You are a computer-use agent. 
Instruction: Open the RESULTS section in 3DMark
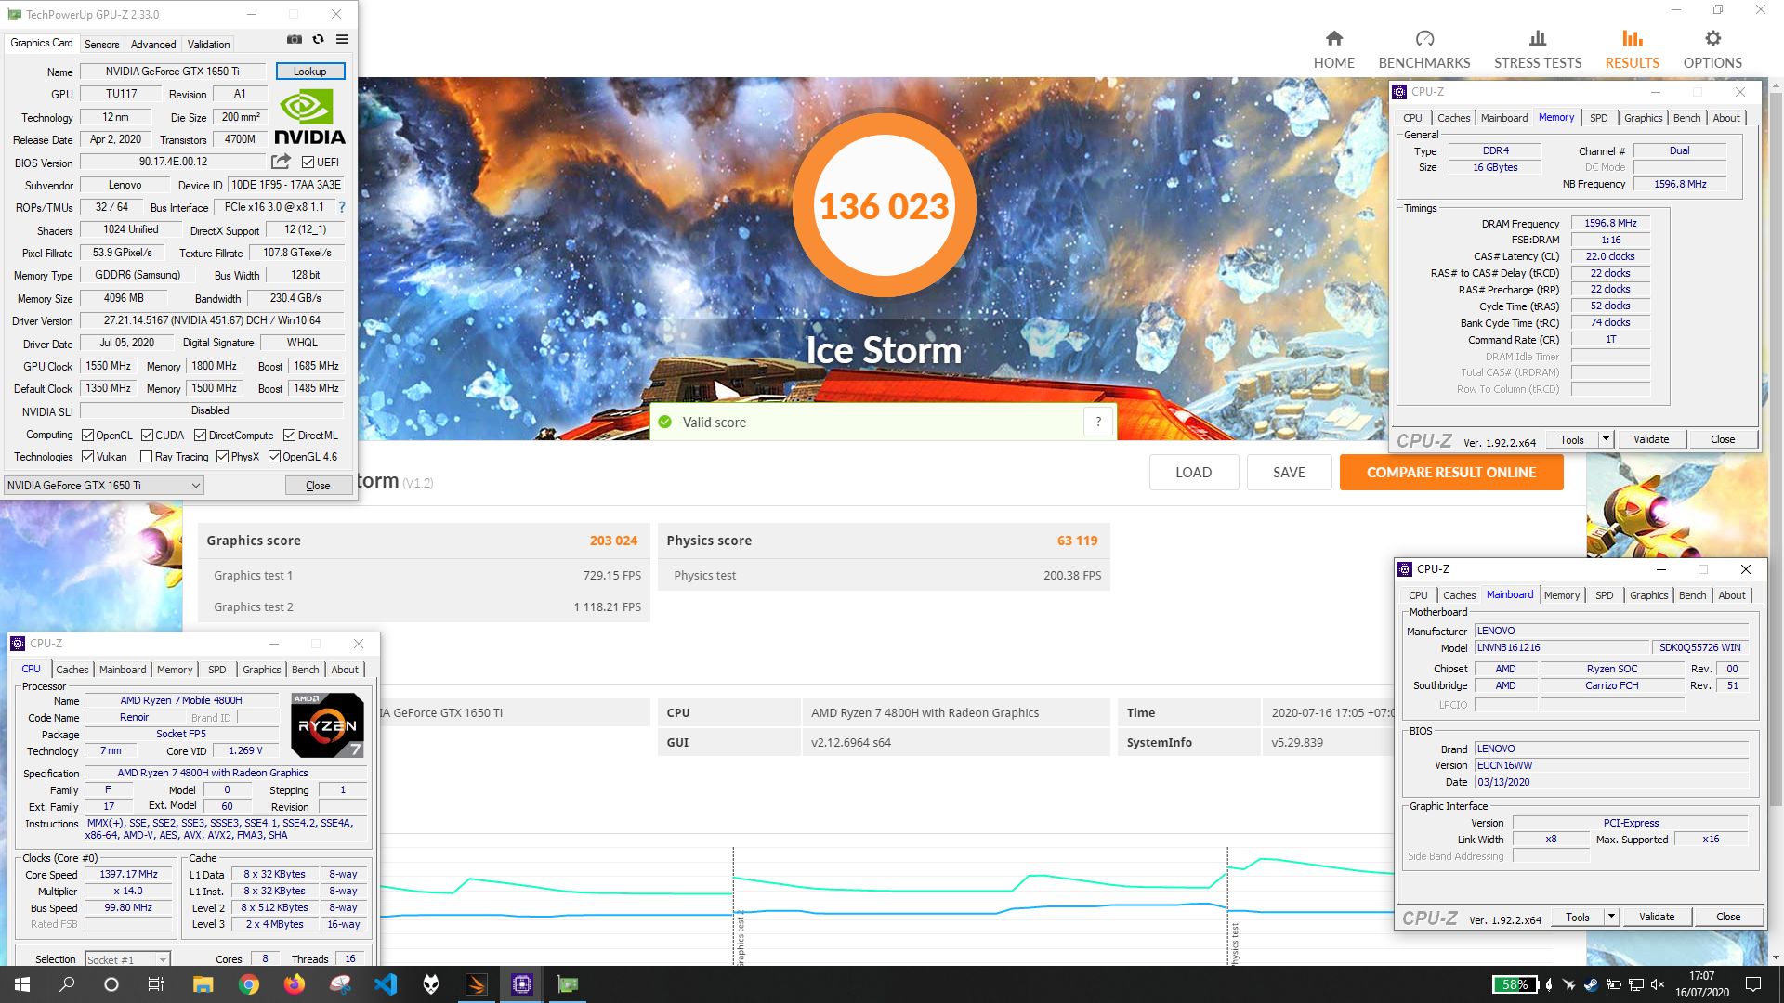tap(1632, 49)
